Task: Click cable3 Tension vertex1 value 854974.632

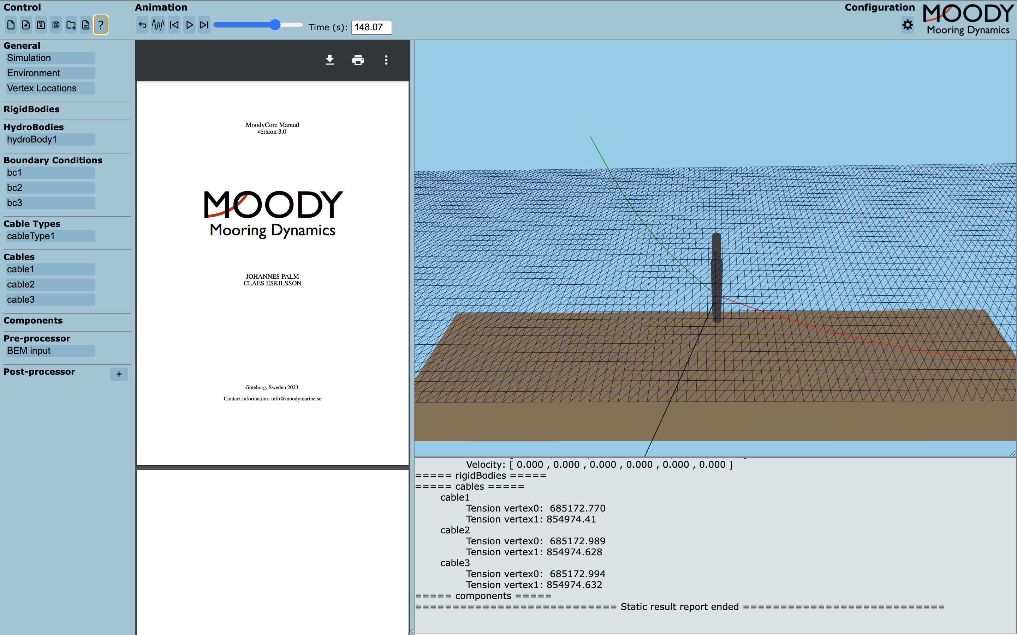Action: pyautogui.click(x=574, y=585)
